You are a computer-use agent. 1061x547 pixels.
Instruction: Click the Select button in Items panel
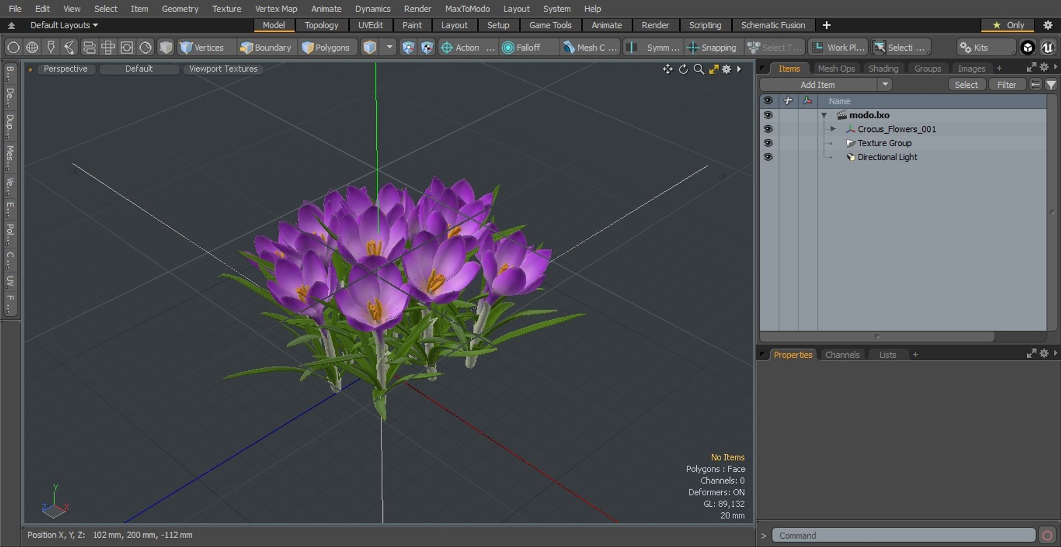tap(966, 84)
